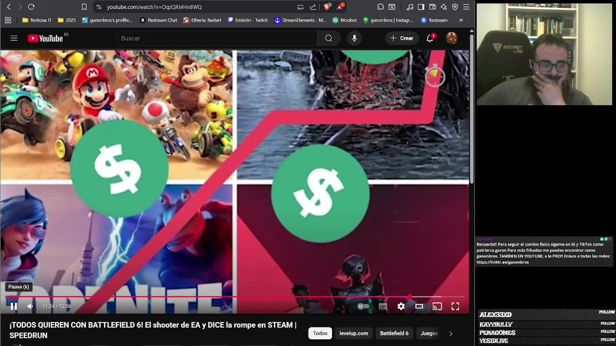Click the webcam feed overlay
616x346 pixels.
[544, 54]
